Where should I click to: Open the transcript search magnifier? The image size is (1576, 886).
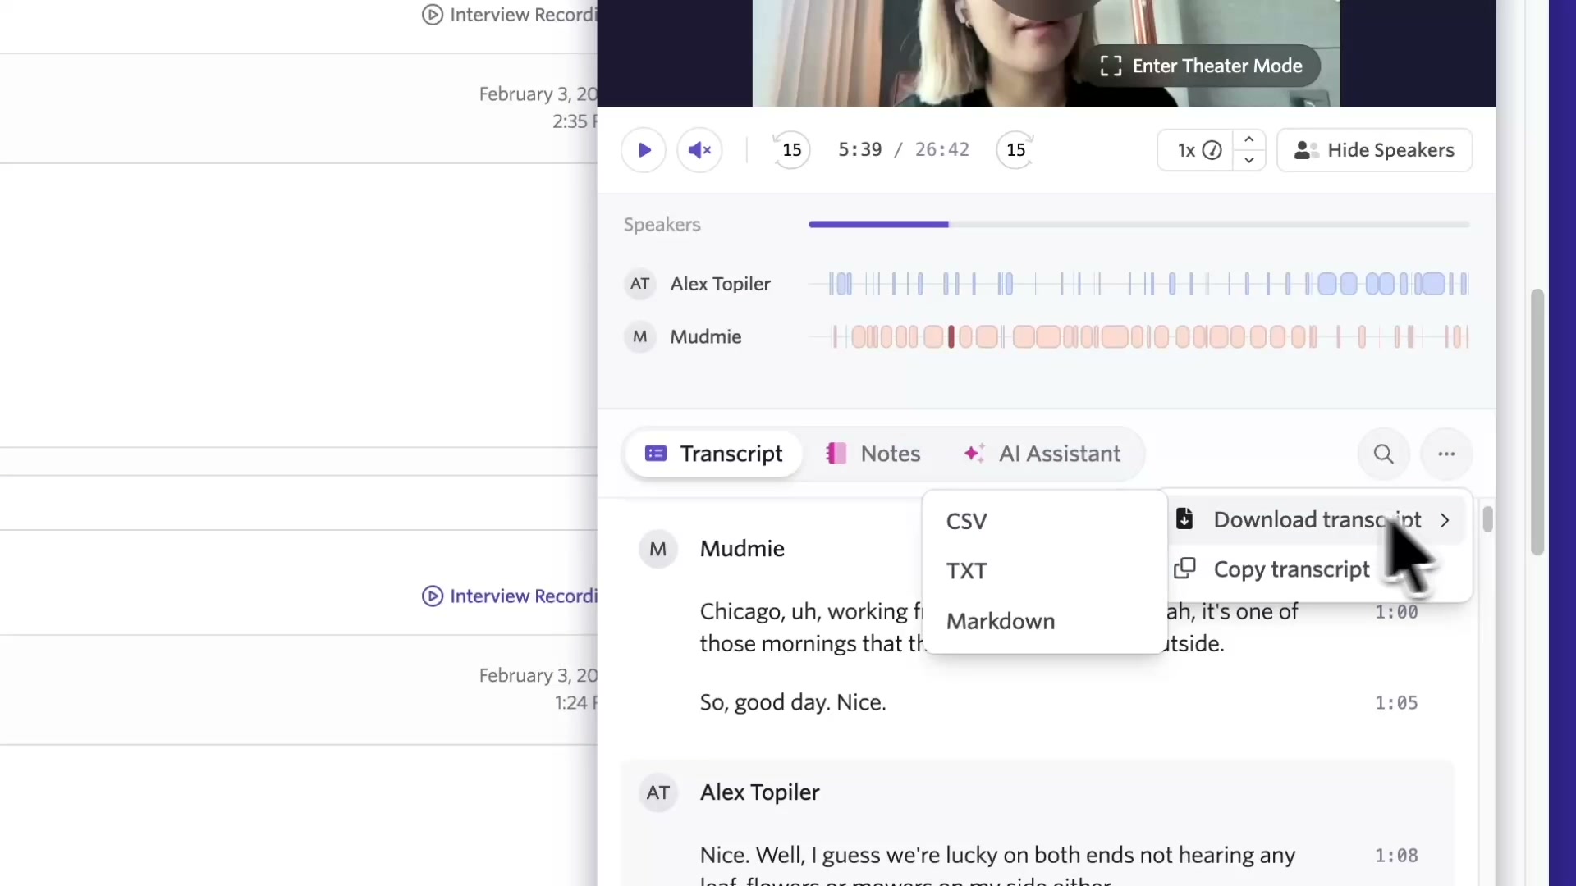point(1383,454)
